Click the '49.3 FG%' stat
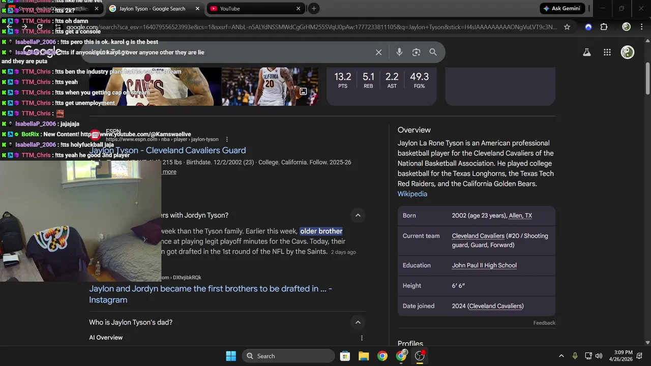Screen dimensions: 651x366 [419, 80]
